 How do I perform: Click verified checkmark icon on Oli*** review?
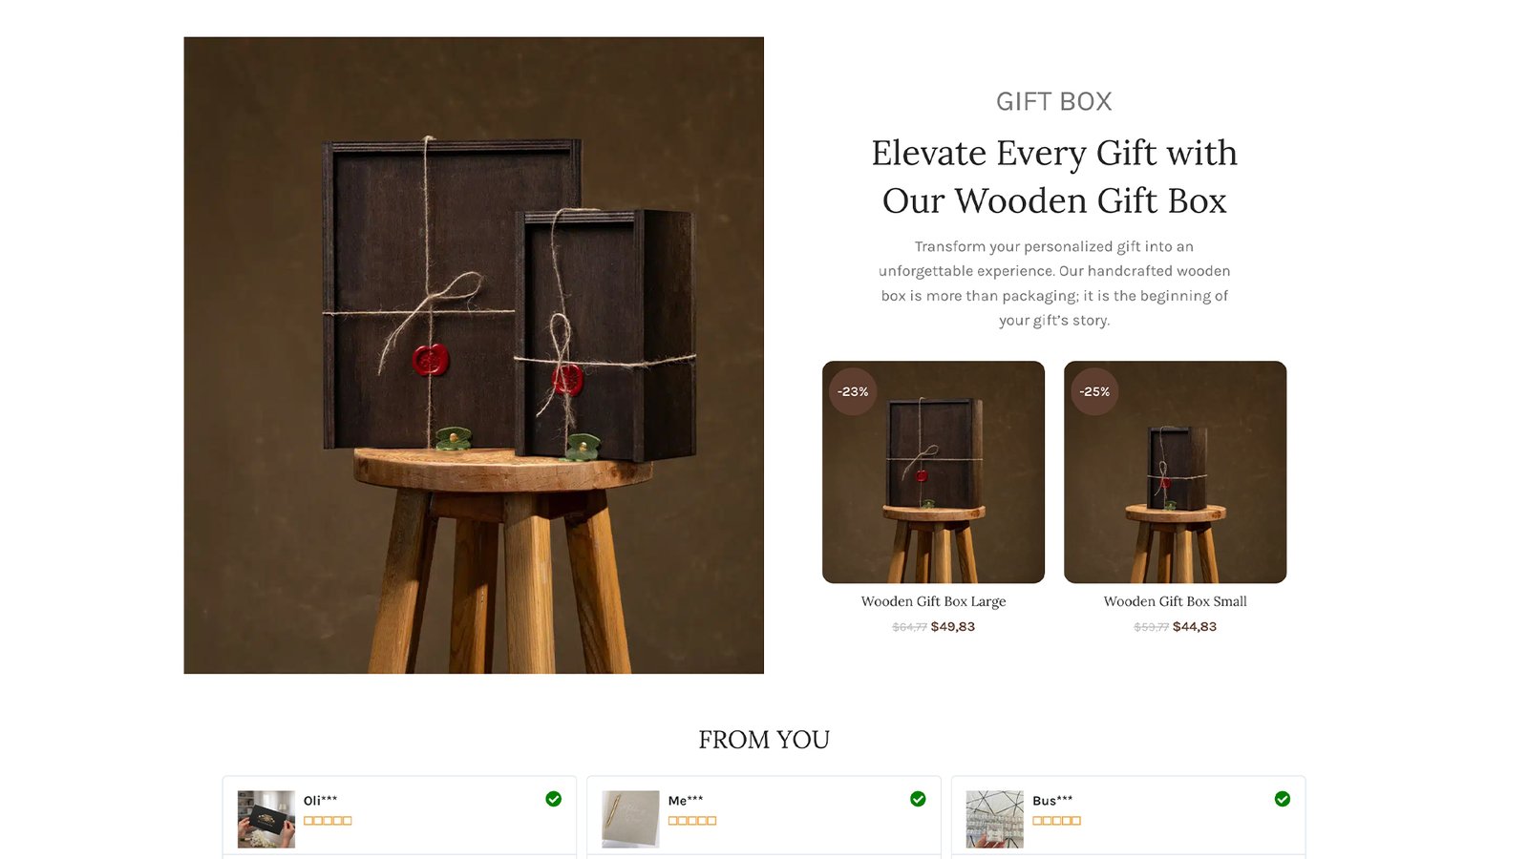point(553,799)
